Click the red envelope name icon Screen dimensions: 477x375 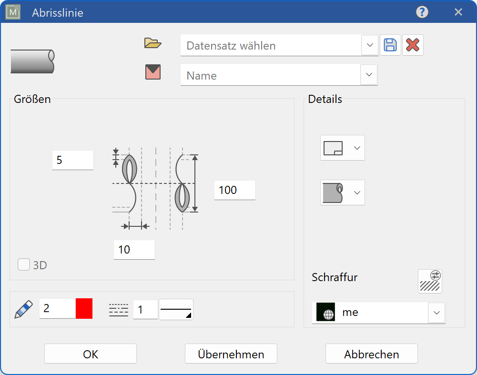click(153, 72)
